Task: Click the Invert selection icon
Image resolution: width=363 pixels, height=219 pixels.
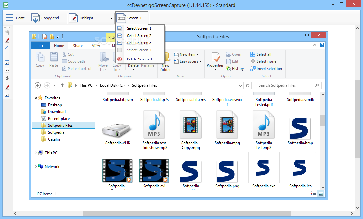Action: tap(253, 69)
